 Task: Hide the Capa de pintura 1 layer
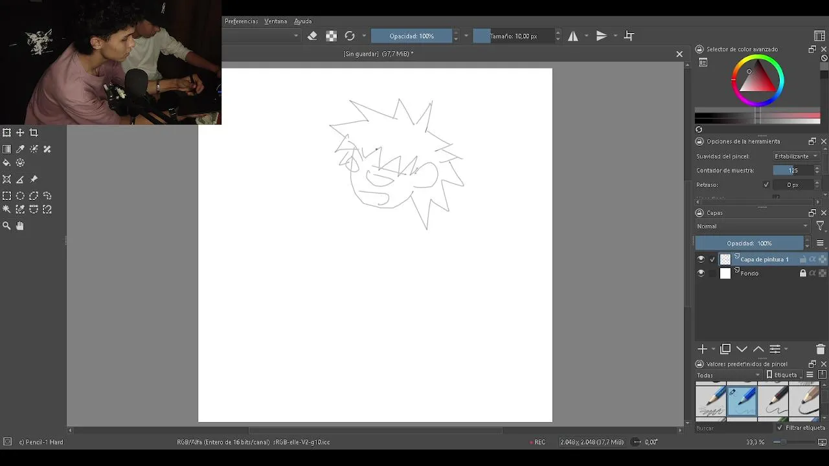[x=701, y=259]
